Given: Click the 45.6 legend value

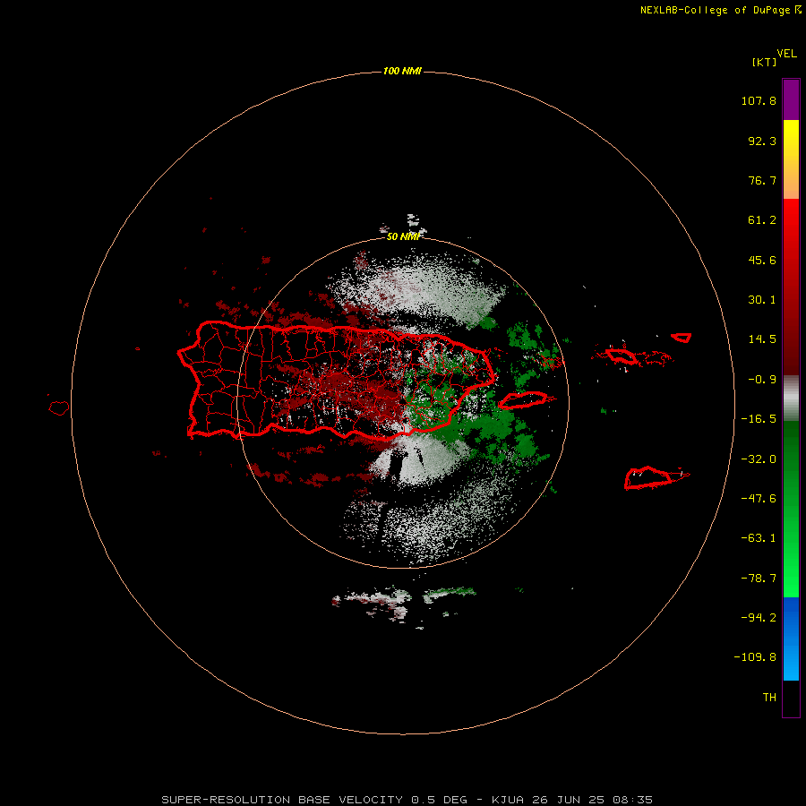Looking at the screenshot, I should click(x=762, y=260).
